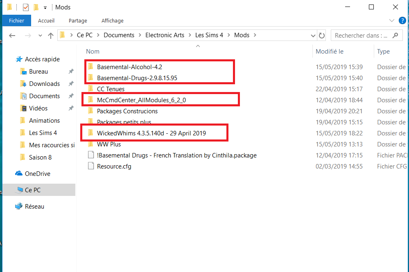Click folder icon of WW Plus
The image size is (409, 272).
tap(90, 144)
